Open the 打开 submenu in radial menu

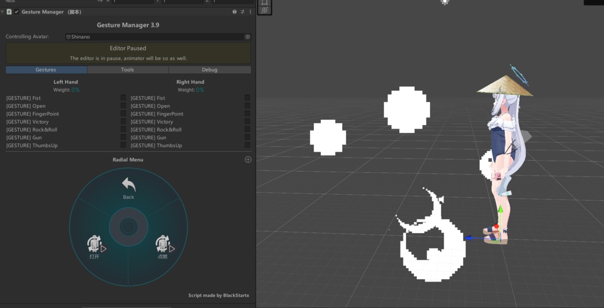pos(95,247)
